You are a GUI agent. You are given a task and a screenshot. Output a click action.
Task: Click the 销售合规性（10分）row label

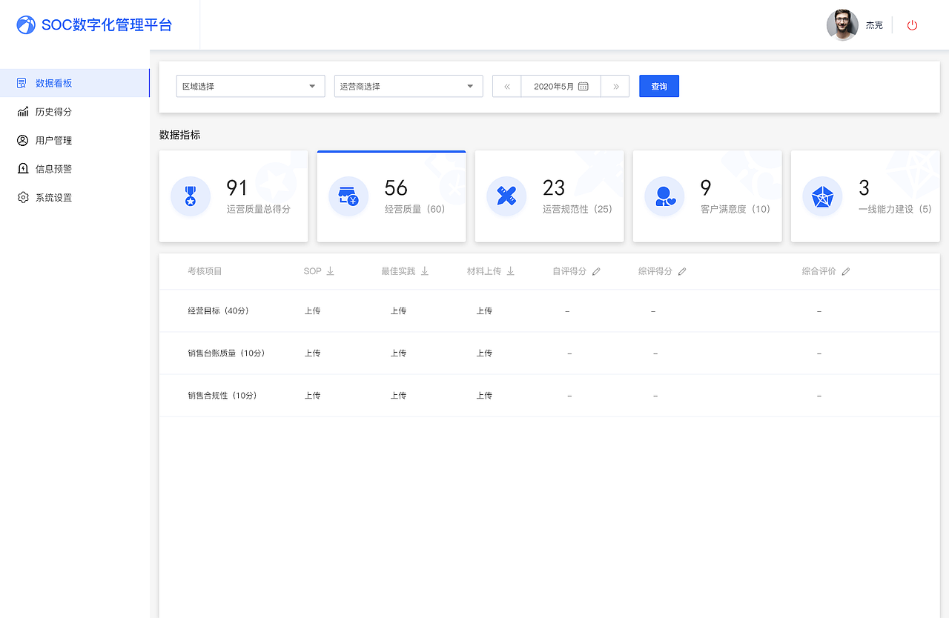tap(222, 396)
